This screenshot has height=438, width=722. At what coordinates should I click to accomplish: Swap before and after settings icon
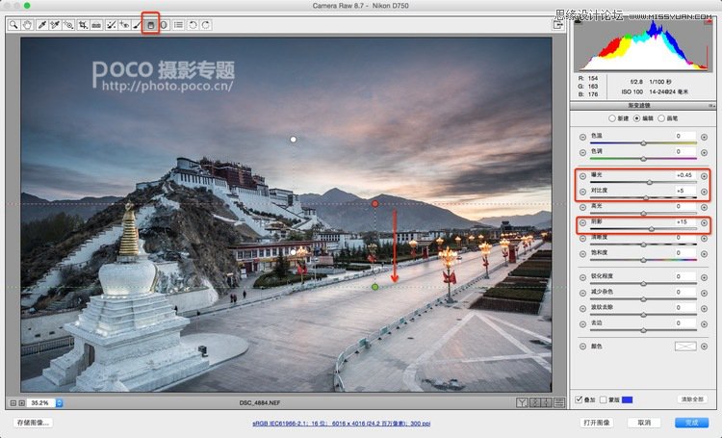534,403
